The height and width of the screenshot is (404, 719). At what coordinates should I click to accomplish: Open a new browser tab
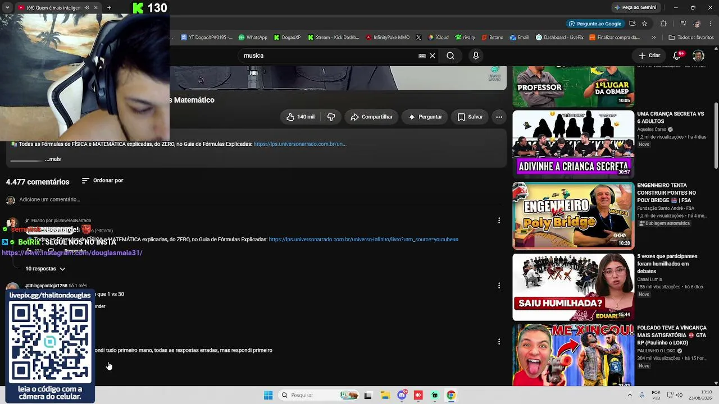(x=109, y=8)
